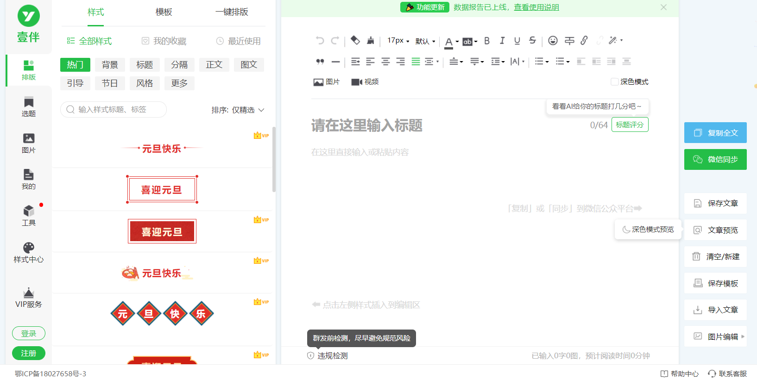Click the 复制全文 button

(715, 133)
